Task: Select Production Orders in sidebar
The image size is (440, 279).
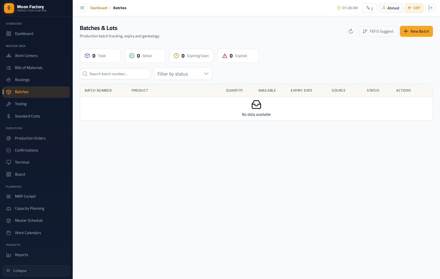Action: (36, 138)
